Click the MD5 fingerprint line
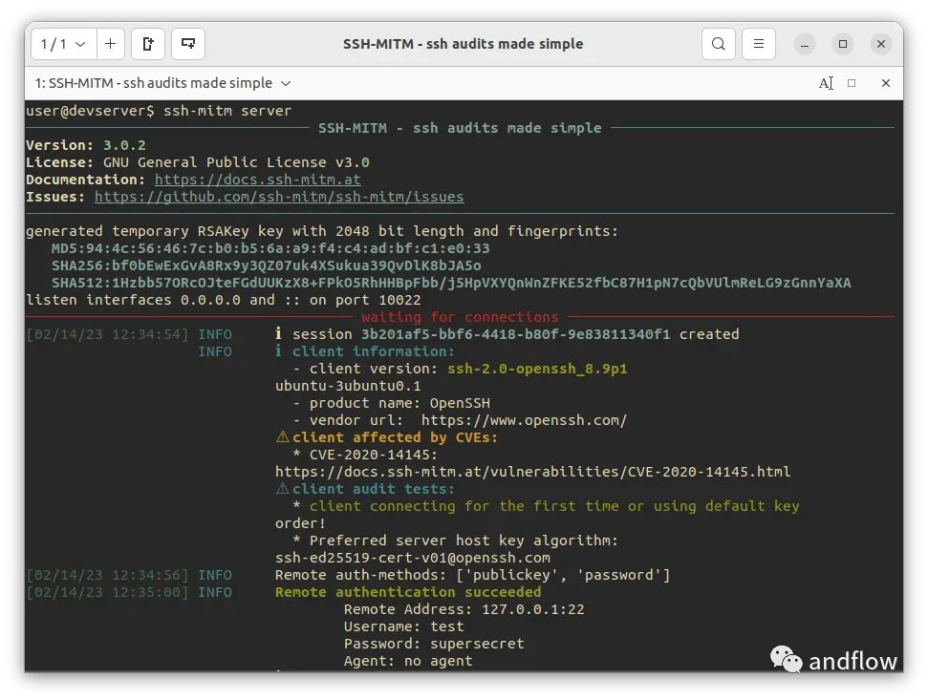 point(270,247)
